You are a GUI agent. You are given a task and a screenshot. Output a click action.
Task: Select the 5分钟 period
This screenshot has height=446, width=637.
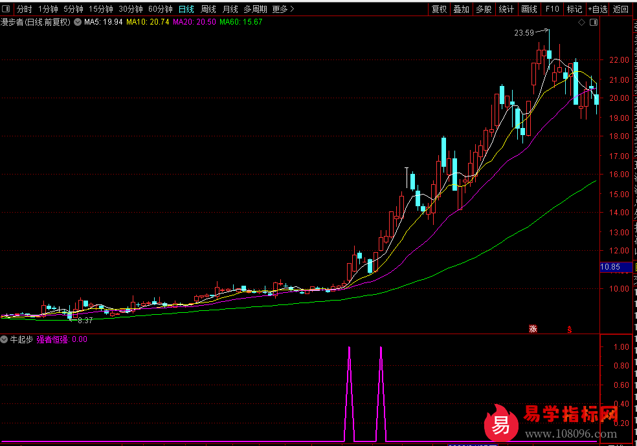[73, 9]
